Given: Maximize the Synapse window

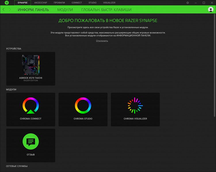Looking at the screenshot, I should (204, 3).
